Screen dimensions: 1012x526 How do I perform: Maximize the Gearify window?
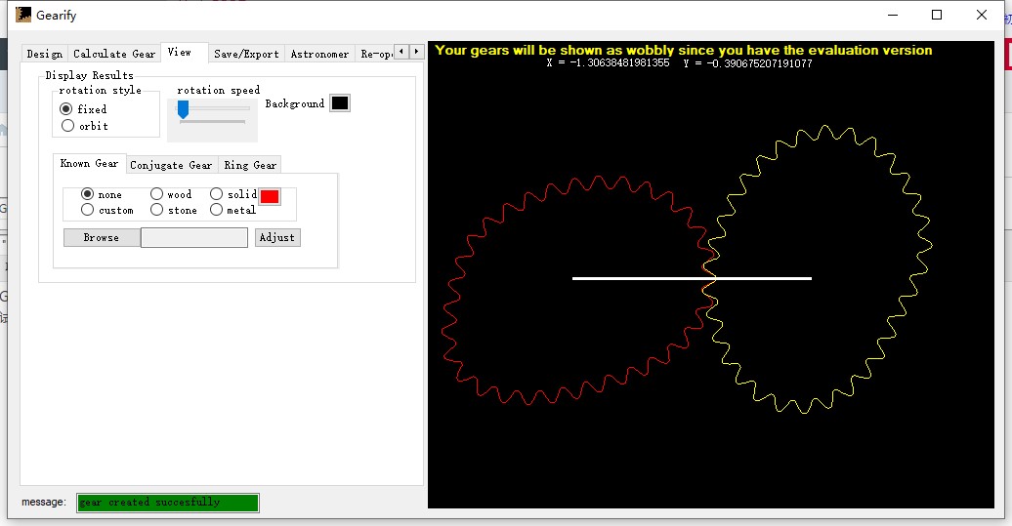(937, 15)
